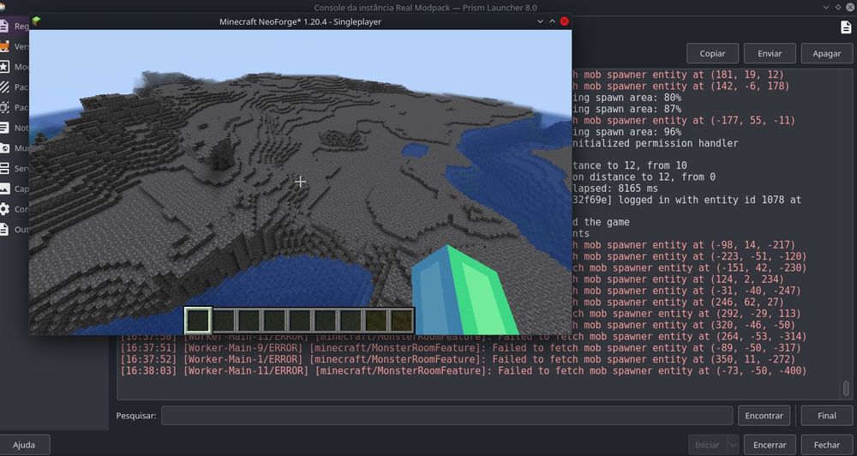
Task: Click 'logged in with entity id 1078' line
Action: pos(686,200)
